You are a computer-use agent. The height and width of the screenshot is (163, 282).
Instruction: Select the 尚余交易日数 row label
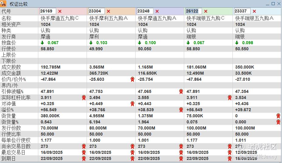[16, 147]
